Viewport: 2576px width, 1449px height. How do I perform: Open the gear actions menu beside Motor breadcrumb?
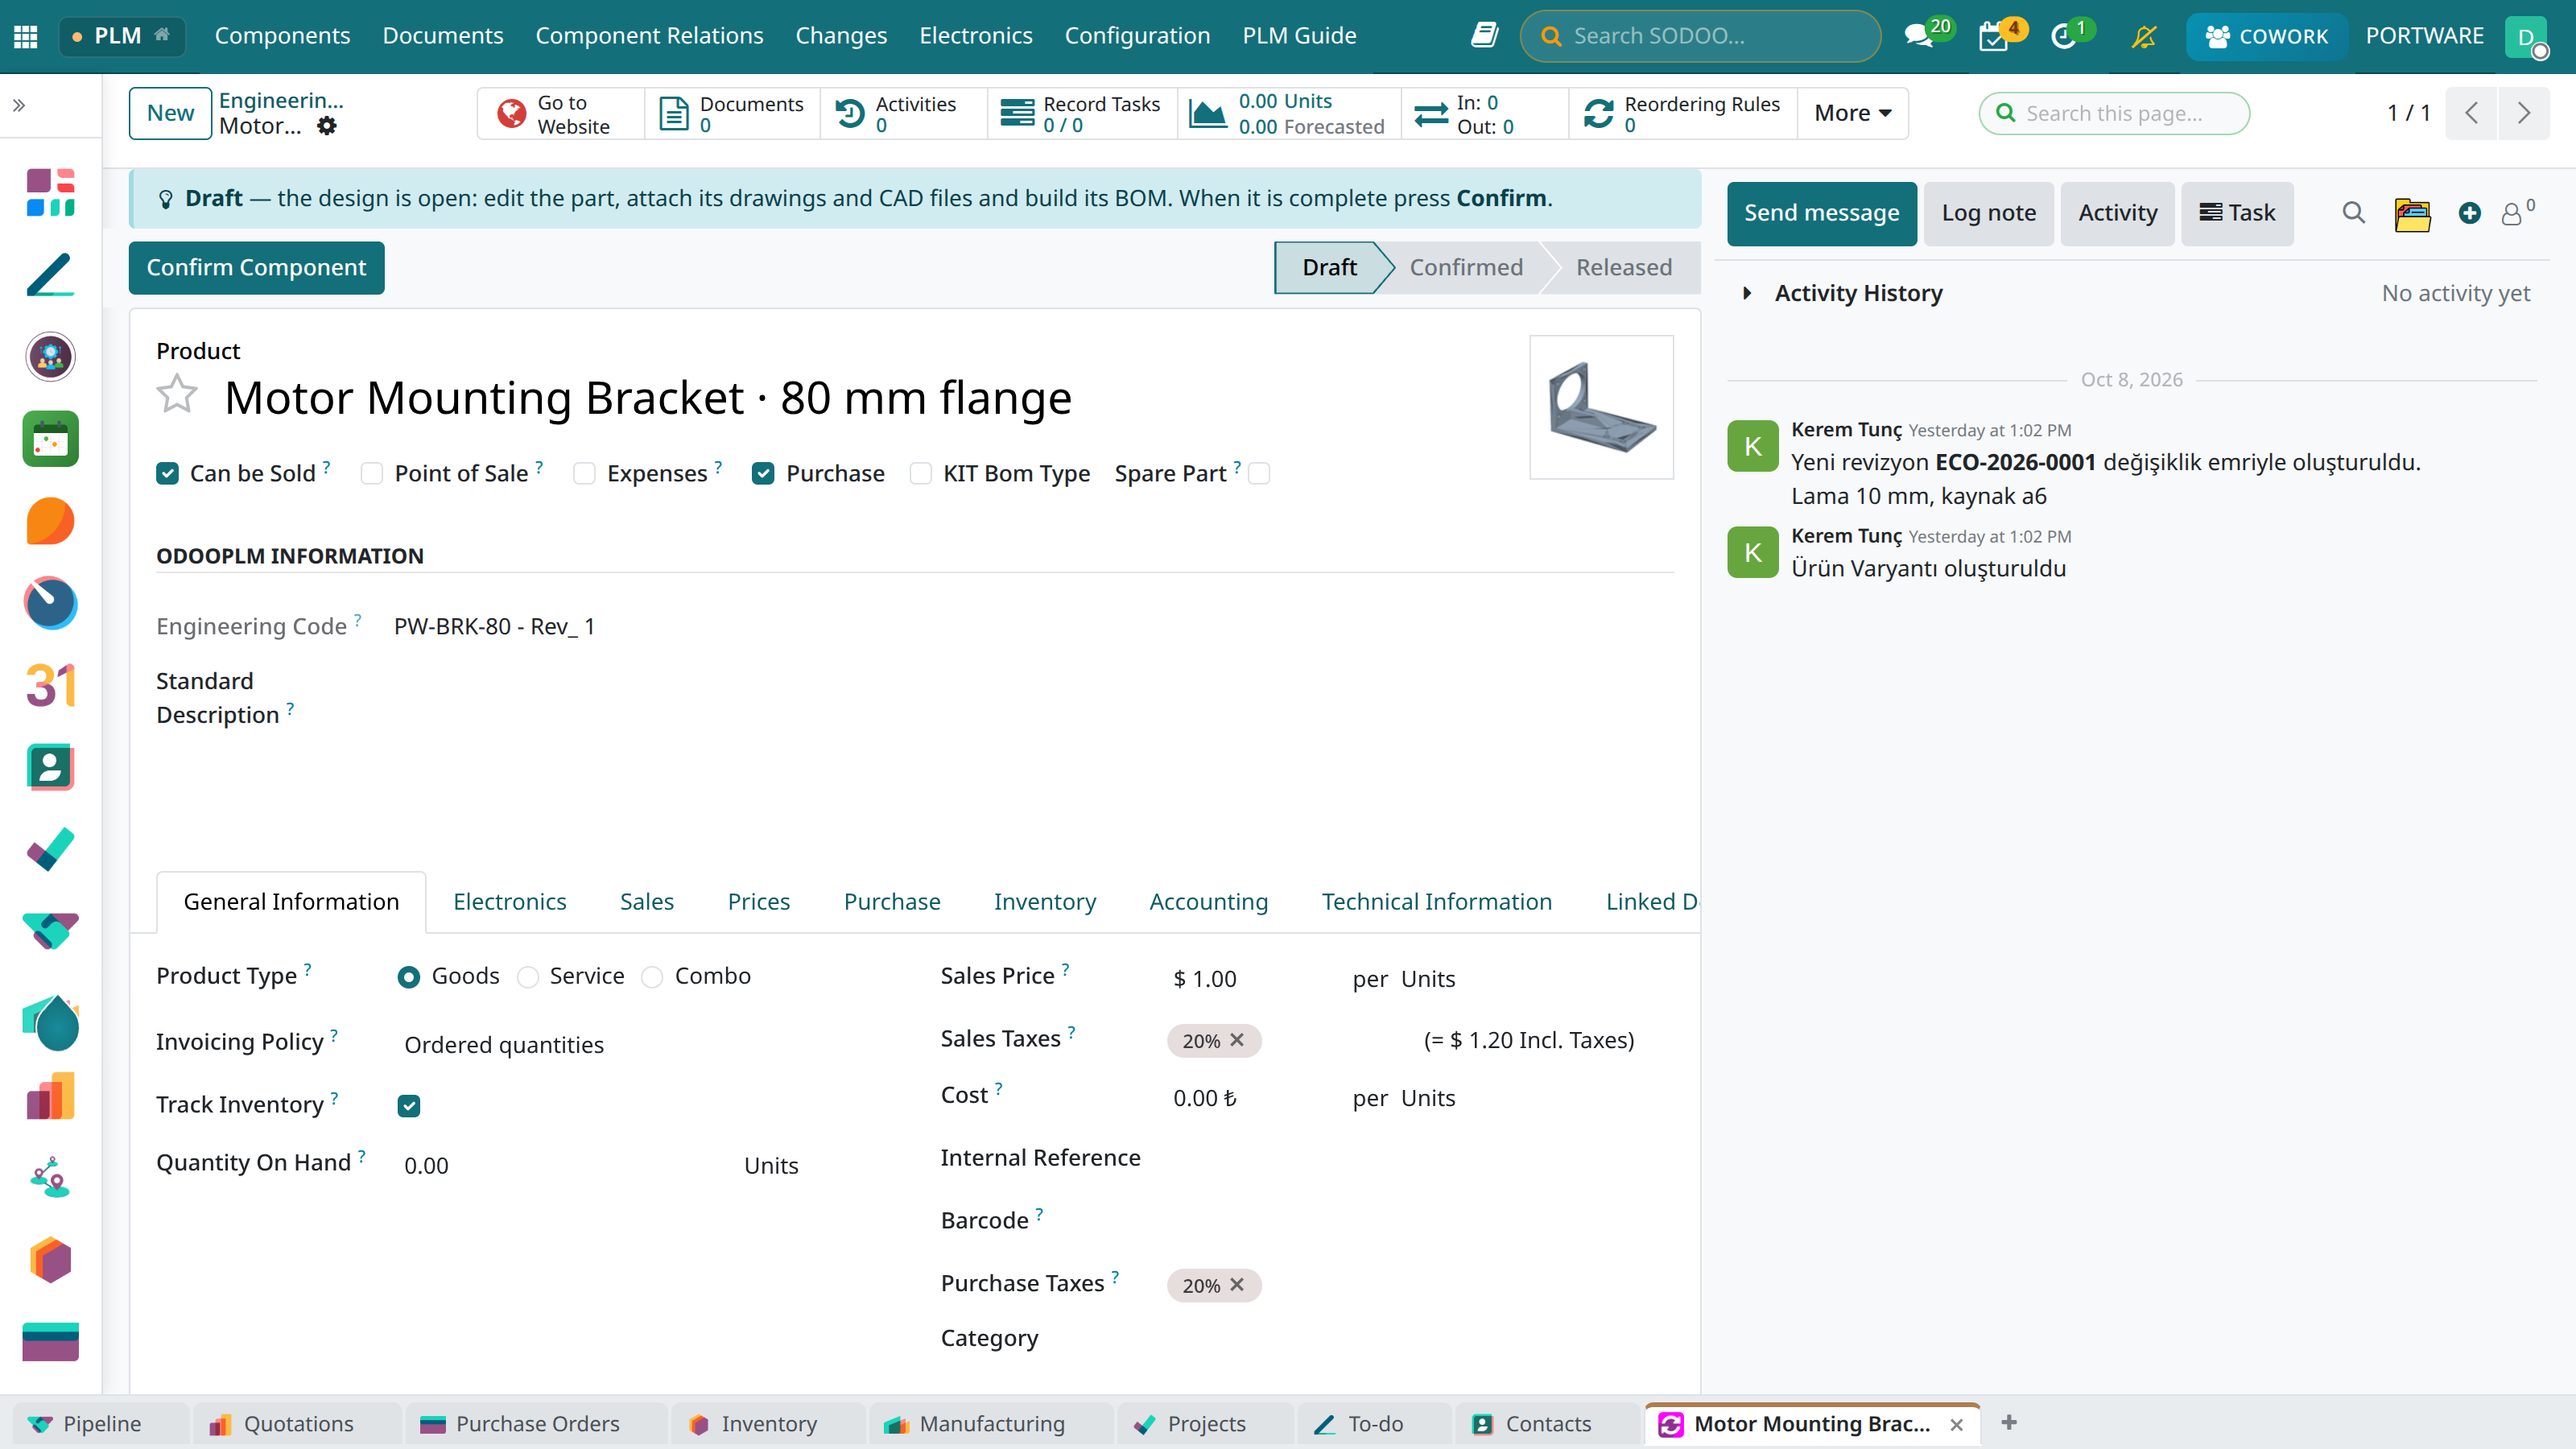(x=327, y=126)
